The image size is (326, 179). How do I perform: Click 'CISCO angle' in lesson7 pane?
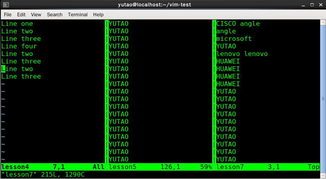coord(238,24)
